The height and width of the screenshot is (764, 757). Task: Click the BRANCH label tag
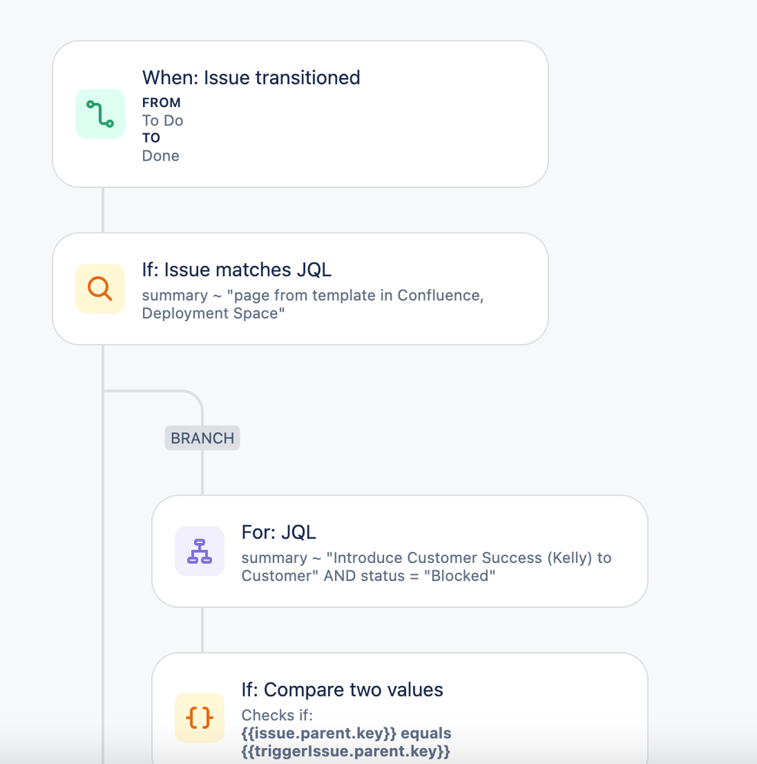(202, 438)
